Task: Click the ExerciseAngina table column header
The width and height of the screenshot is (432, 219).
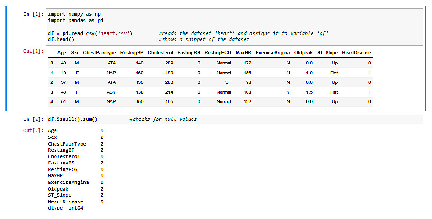Action: point(273,53)
